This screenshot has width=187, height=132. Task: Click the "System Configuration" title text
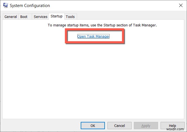tap(30, 6)
